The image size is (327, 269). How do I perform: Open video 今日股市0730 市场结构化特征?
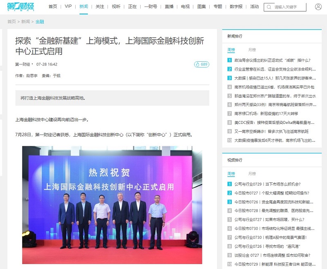[274, 229]
